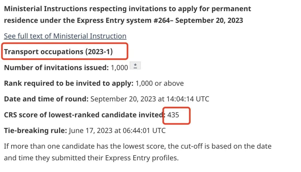Click the Express Entry system words in title

[x=114, y=20]
